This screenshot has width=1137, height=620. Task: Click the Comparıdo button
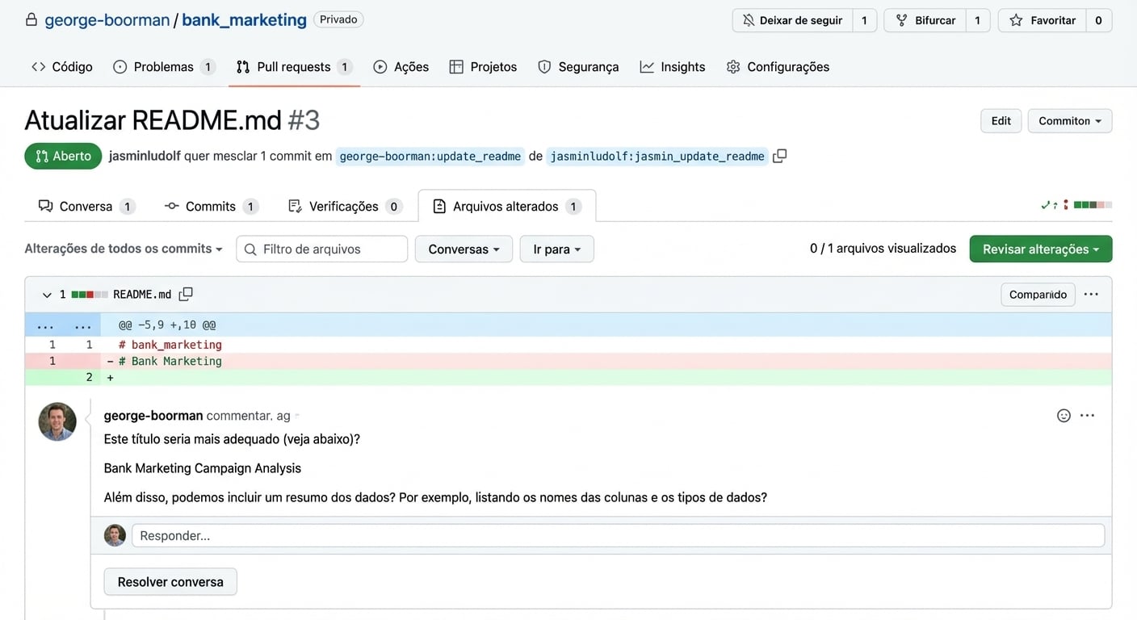(1038, 295)
